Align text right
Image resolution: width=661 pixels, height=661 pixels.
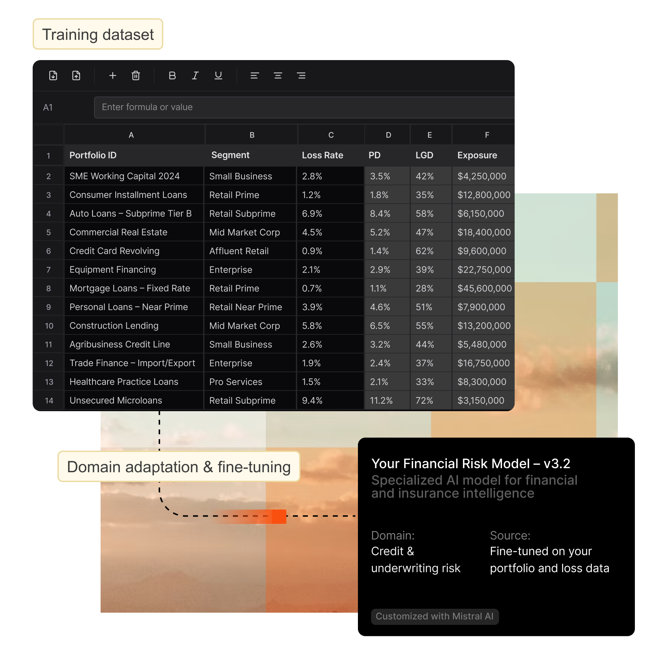301,76
